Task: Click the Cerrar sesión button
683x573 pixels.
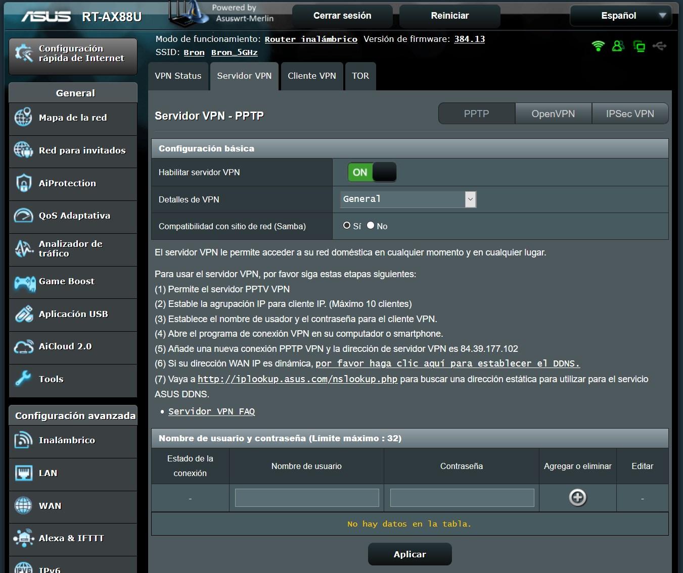Action: coord(342,16)
